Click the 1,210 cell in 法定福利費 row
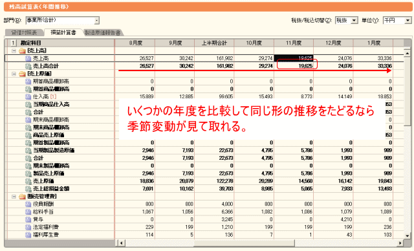Image resolution: width=414 pixels, height=251 pixels. pos(214,227)
